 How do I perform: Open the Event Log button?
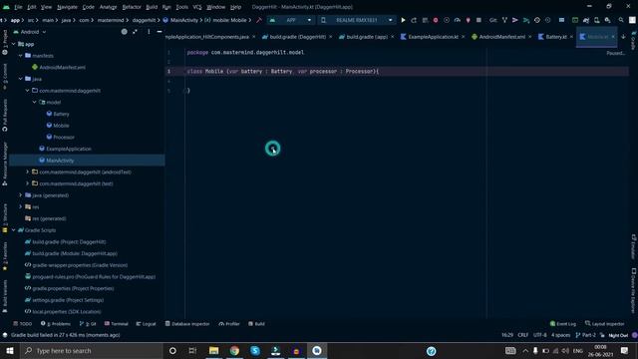click(563, 324)
